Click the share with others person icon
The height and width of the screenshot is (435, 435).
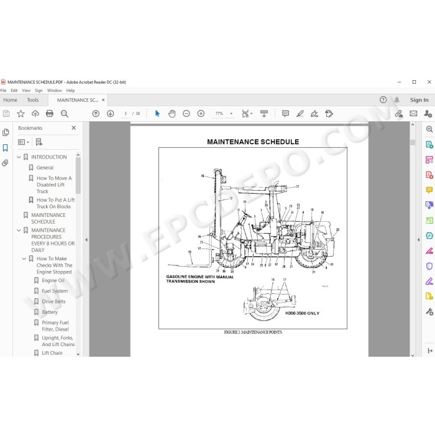(x=428, y=114)
